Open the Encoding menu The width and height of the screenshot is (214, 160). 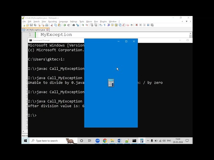point(52,21)
